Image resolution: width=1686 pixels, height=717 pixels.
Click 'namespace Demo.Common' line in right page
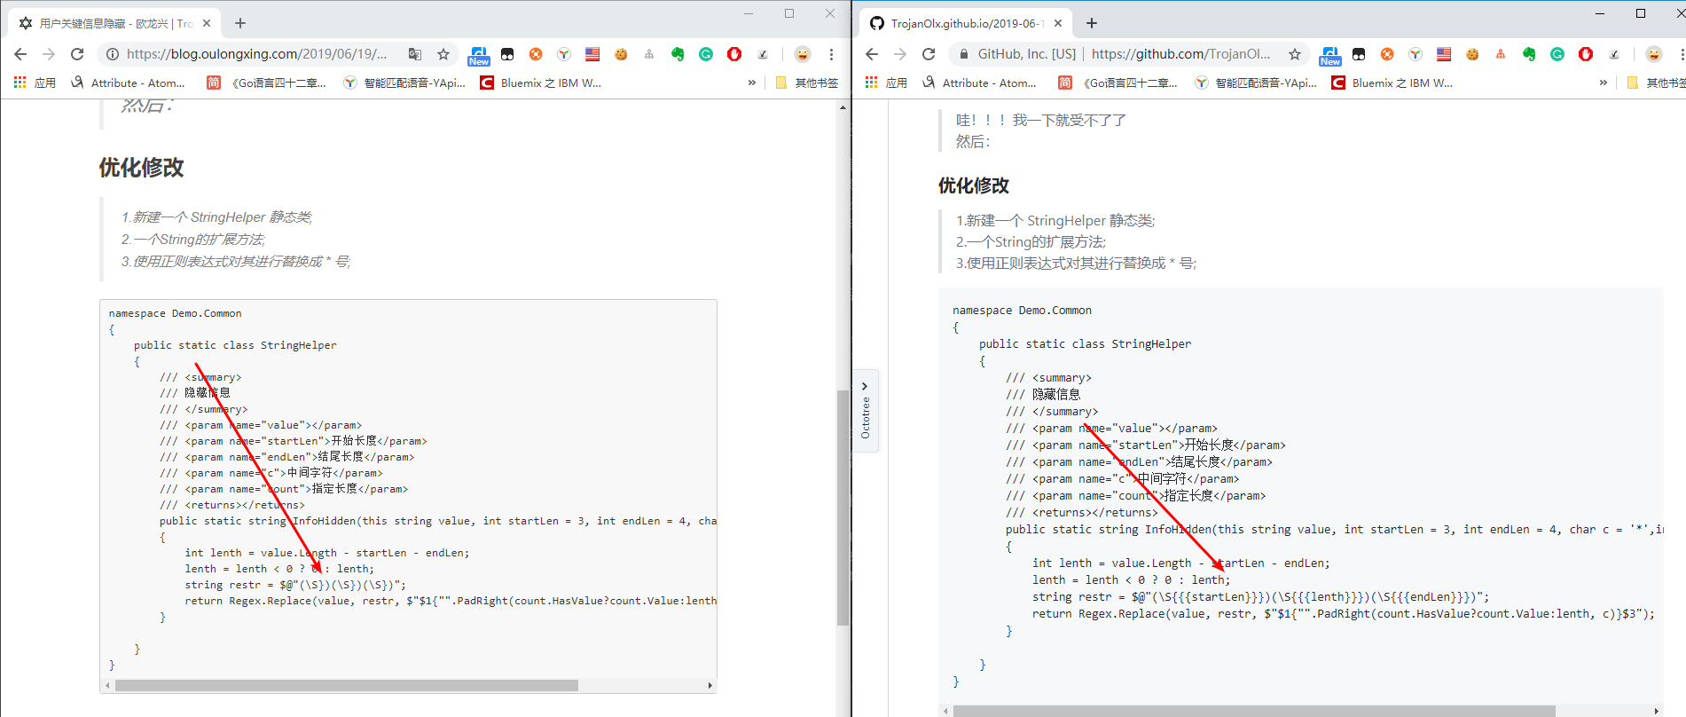point(1022,311)
